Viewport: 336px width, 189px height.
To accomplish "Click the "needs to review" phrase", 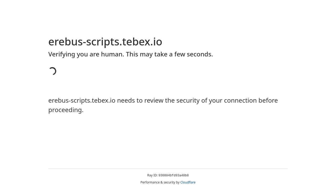I will point(140,101).
